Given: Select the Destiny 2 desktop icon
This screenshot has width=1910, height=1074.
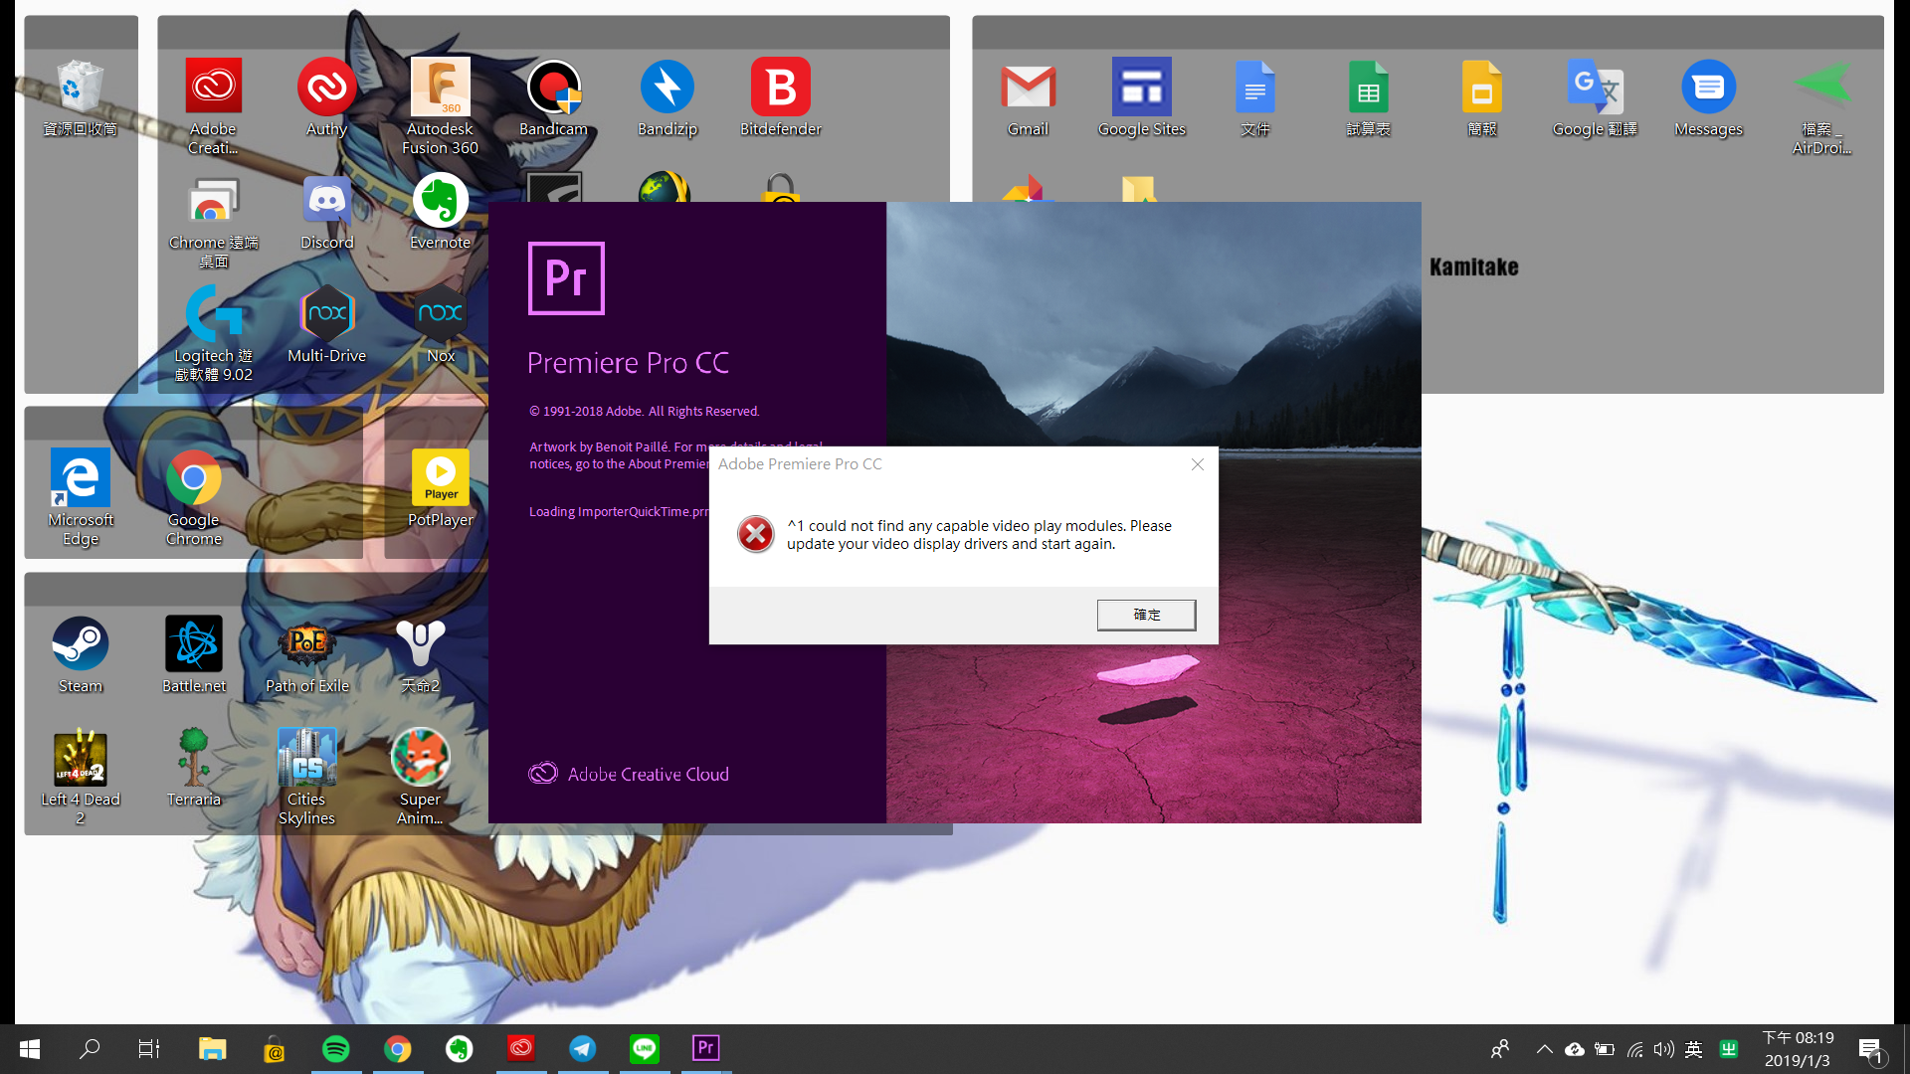Looking at the screenshot, I should click(420, 654).
